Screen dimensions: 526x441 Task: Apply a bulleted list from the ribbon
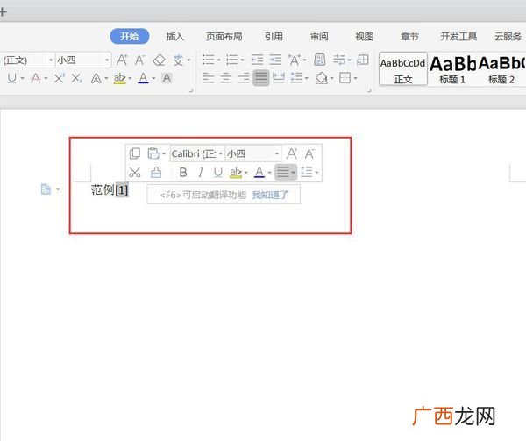click(x=209, y=60)
